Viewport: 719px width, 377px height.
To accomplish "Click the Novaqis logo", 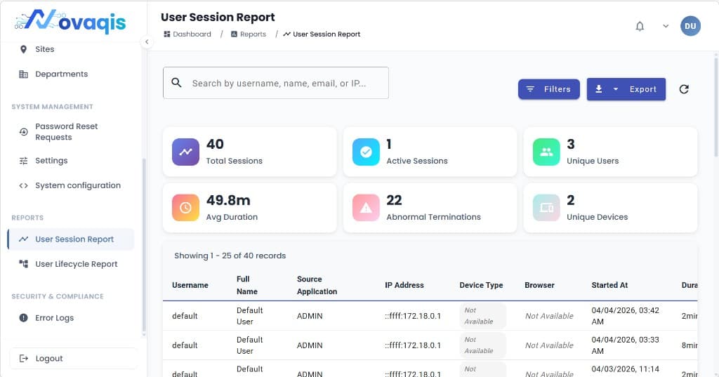I will (71, 21).
